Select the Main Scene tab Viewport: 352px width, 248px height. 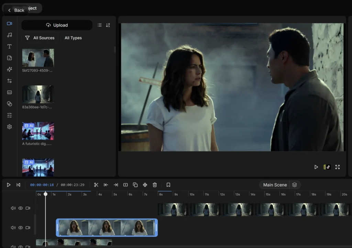(x=275, y=185)
